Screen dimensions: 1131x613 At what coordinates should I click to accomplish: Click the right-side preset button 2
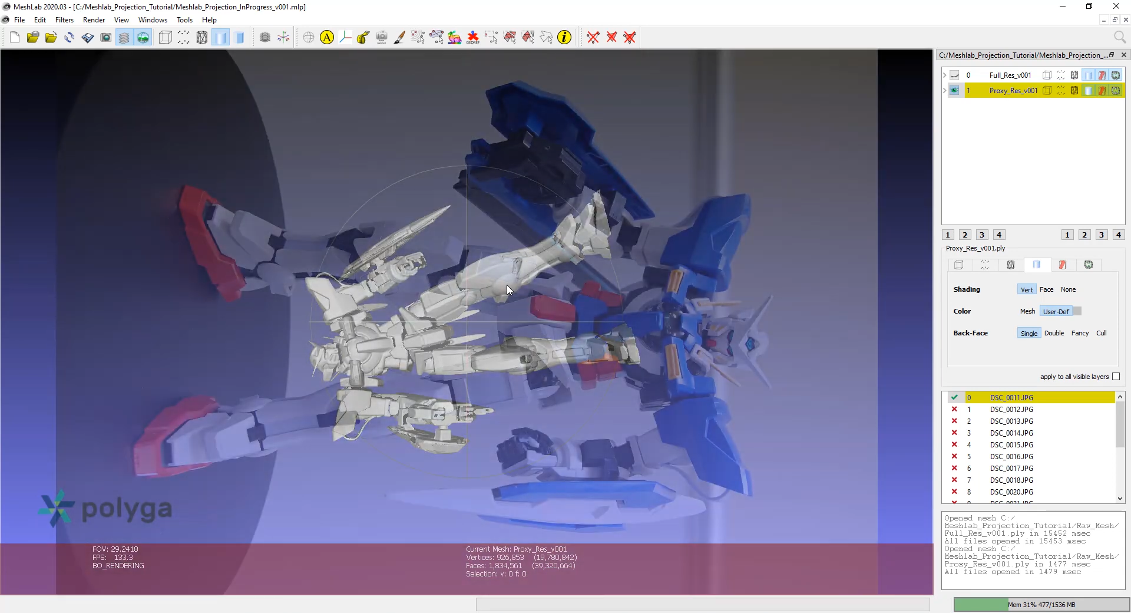click(x=1084, y=235)
